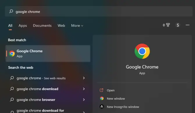This screenshot has width=195, height=113.
Task: Expand the More dropdown
Action: coord(77,26)
